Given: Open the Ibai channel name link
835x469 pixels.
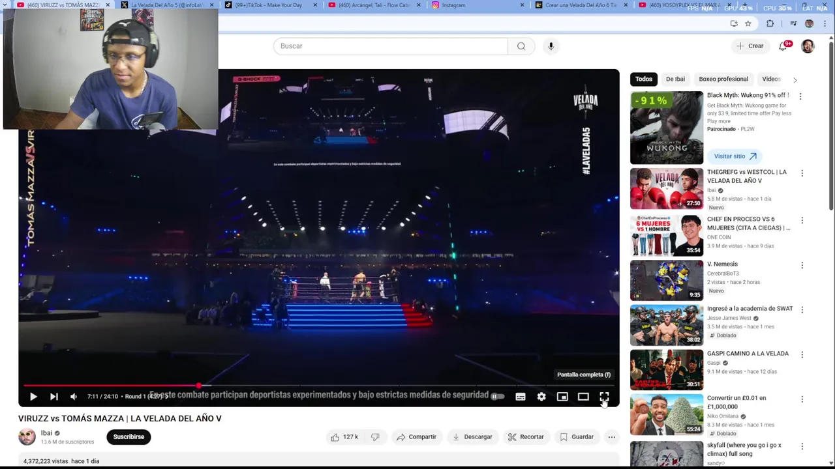Looking at the screenshot, I should pyautogui.click(x=46, y=433).
